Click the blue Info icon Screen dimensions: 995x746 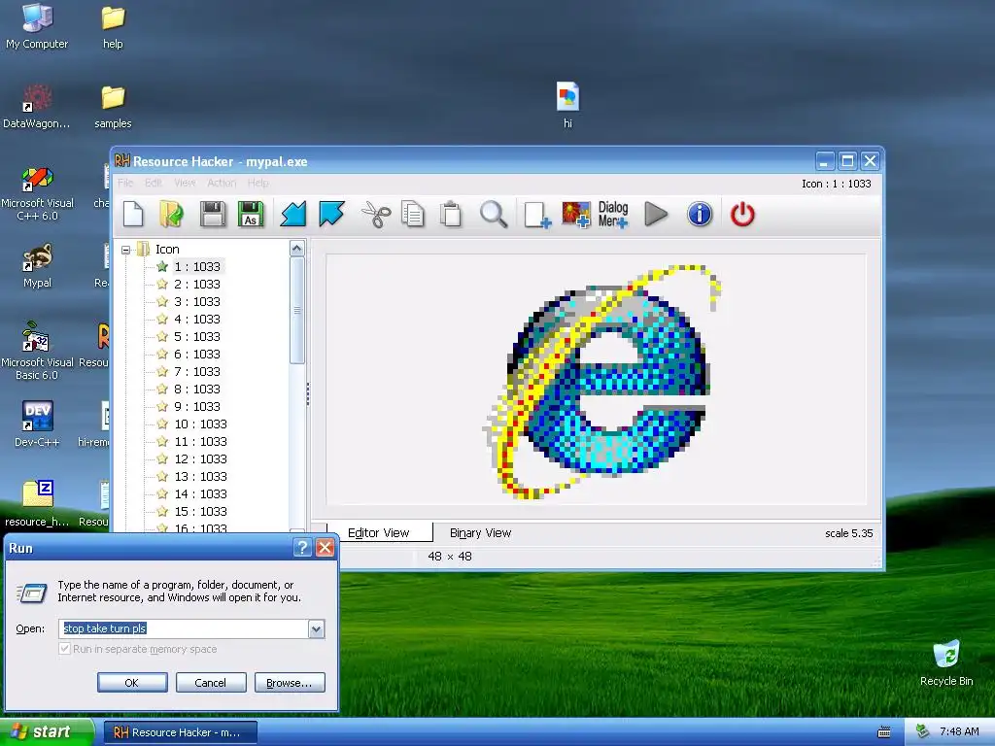pos(700,214)
